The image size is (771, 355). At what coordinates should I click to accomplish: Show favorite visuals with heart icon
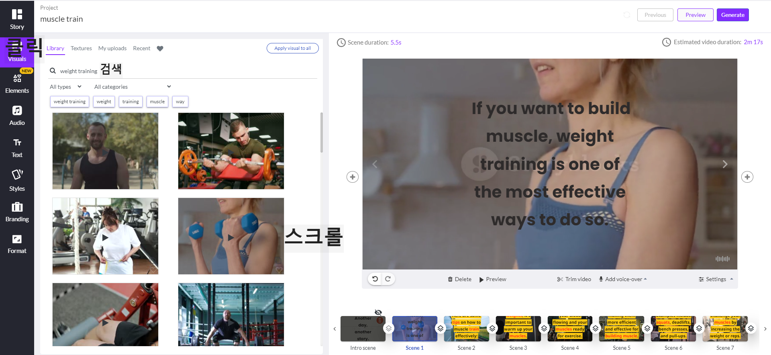pos(160,49)
